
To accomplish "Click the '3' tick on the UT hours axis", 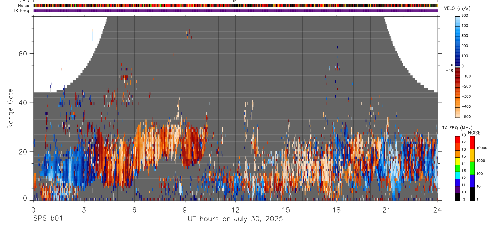I will [84, 209].
